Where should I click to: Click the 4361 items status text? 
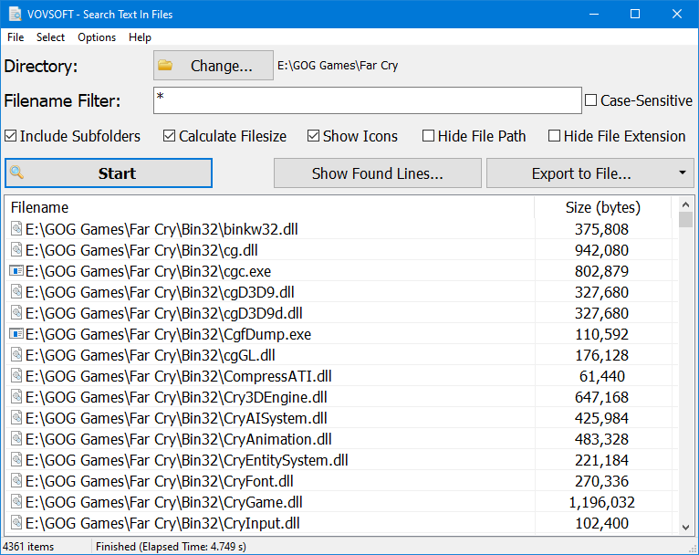(28, 547)
